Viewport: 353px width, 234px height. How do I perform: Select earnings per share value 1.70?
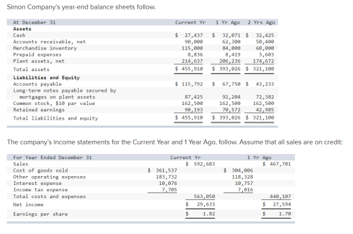click(x=285, y=214)
